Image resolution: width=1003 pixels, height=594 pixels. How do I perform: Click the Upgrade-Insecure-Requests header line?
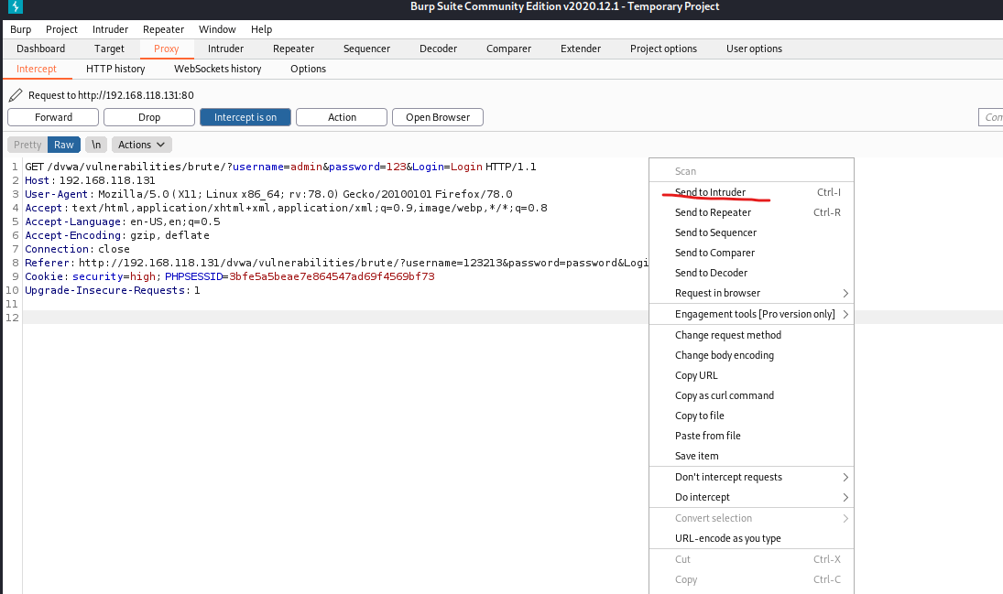point(113,290)
